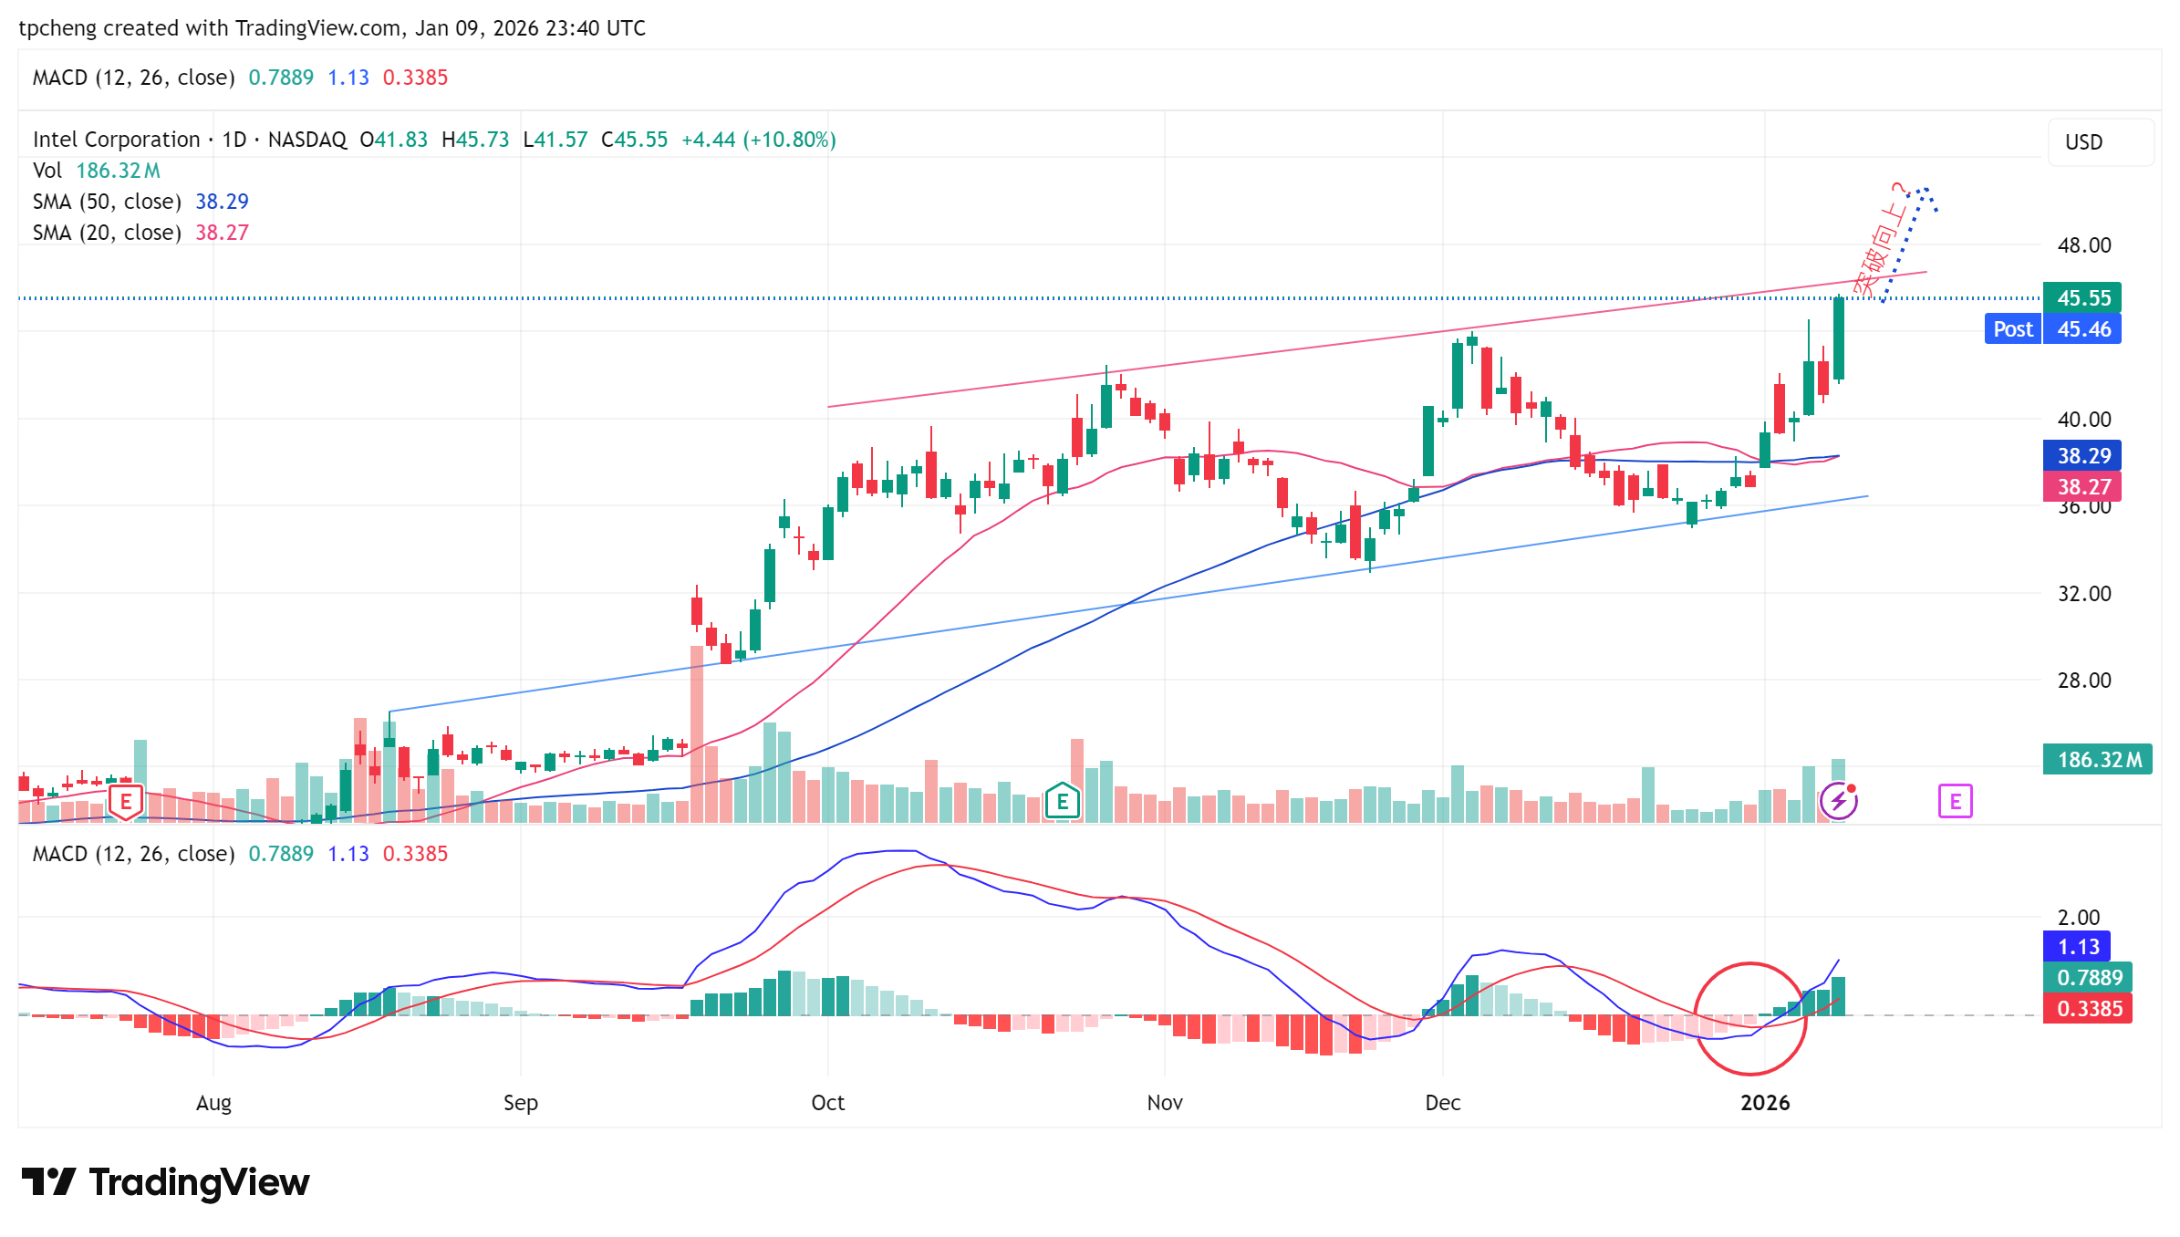Click the TradingView logo at the bottom
The height and width of the screenshot is (1237, 2180).
(x=165, y=1182)
